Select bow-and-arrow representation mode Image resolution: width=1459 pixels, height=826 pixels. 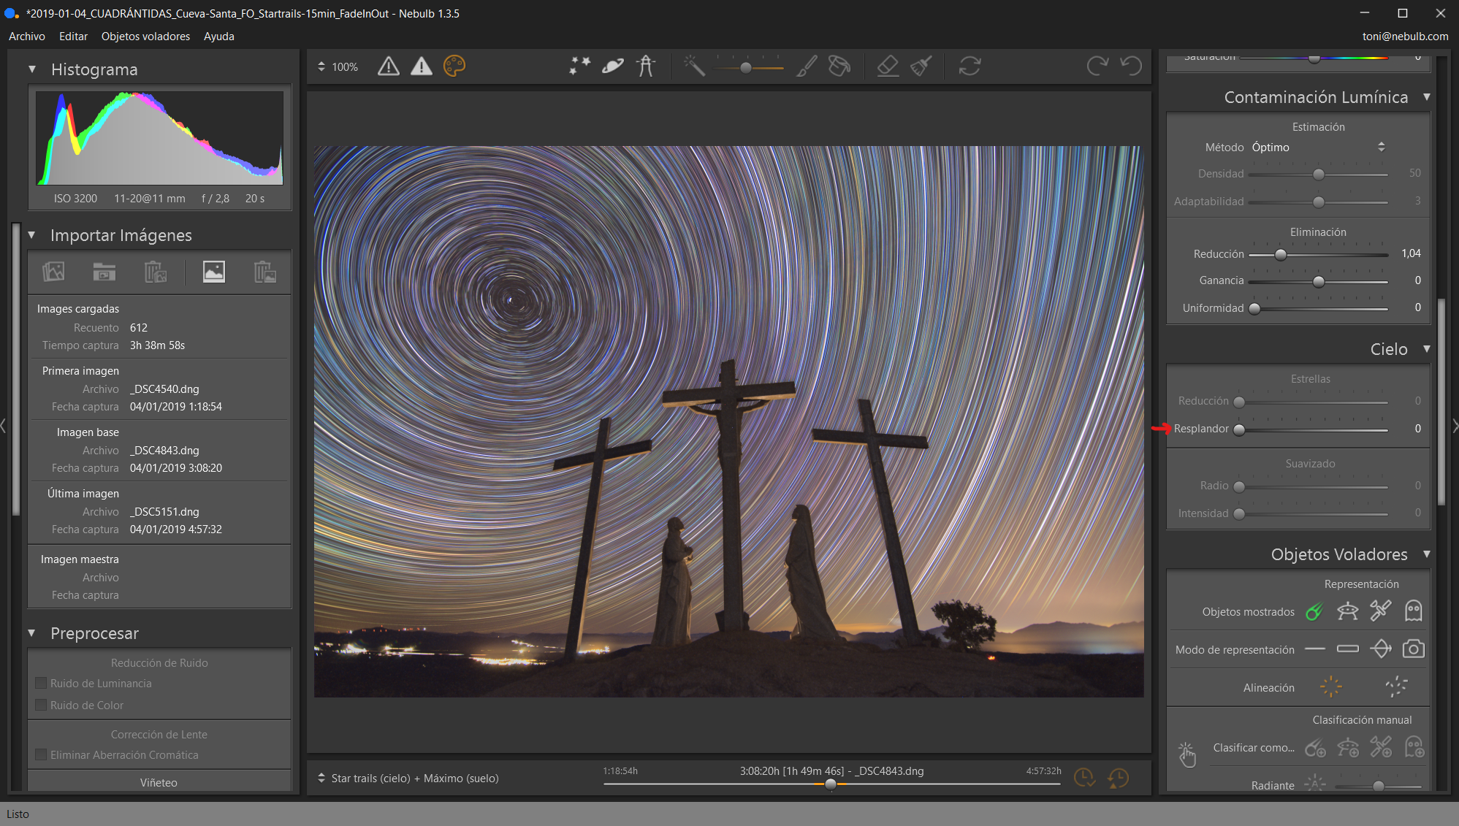[1381, 649]
